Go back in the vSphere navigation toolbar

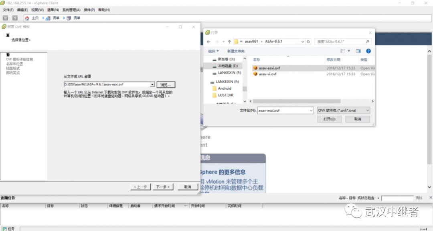tap(6, 18)
